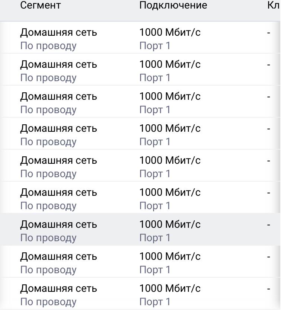Select the second "Домашняя сеть" row
This screenshot has height=316, width=281.
point(58,64)
